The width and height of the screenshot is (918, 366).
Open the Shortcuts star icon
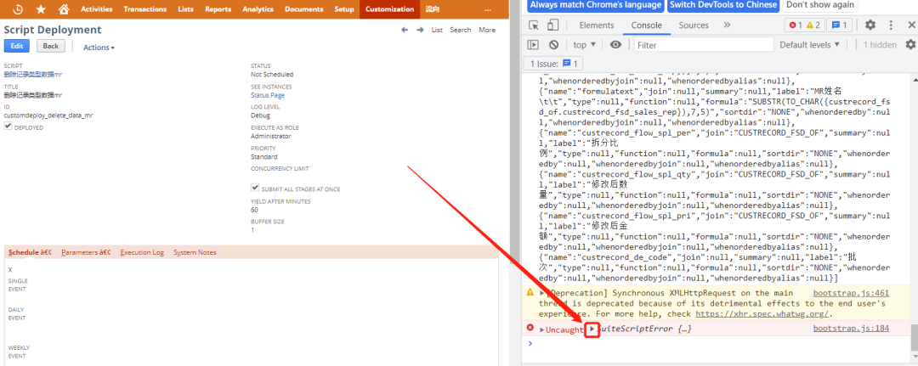point(41,9)
